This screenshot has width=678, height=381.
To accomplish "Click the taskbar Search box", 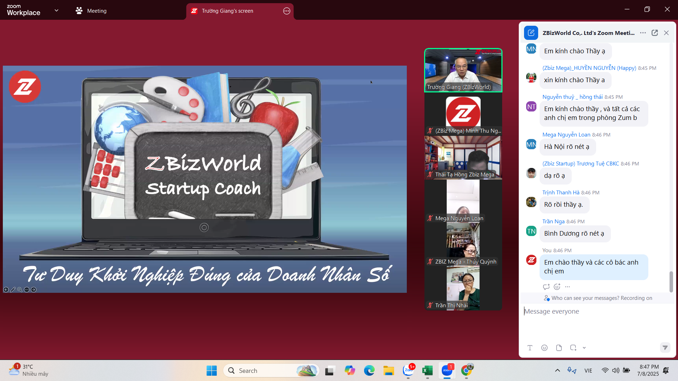I will tap(271, 371).
